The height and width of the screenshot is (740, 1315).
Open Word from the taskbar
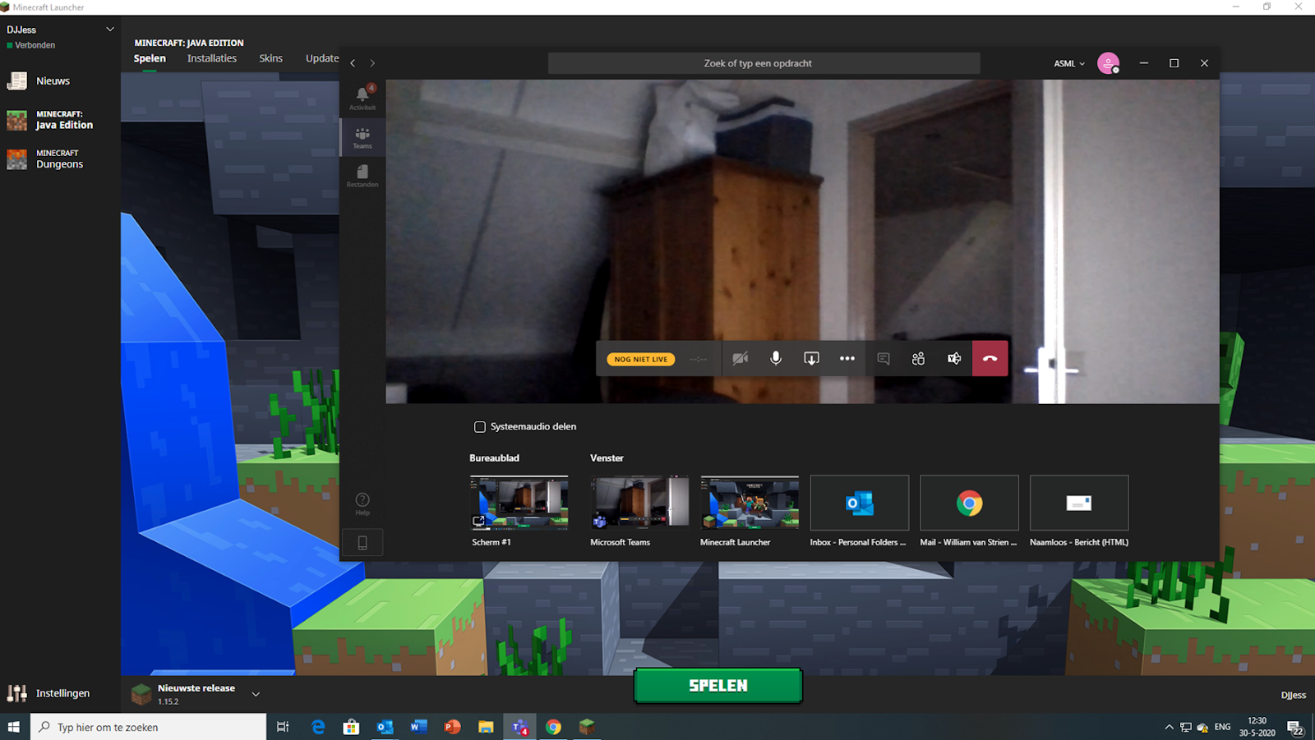pyautogui.click(x=418, y=727)
